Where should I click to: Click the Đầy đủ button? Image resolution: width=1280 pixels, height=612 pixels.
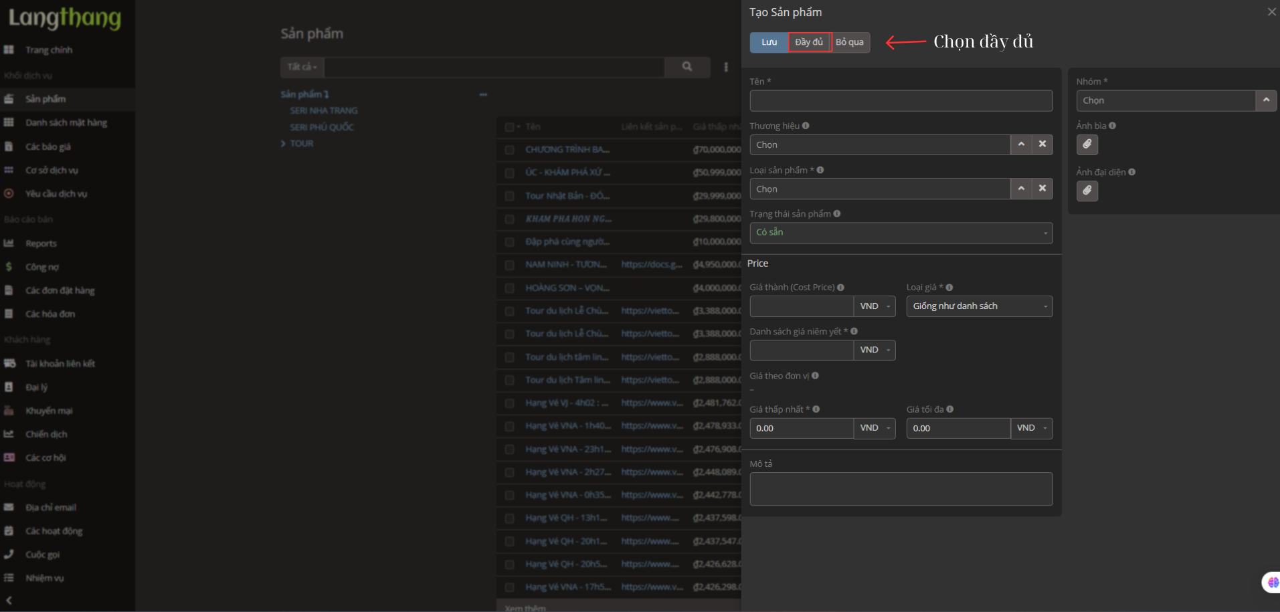pyautogui.click(x=809, y=42)
